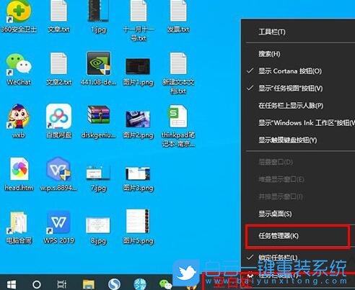The width and height of the screenshot is (355, 290).
Task: Open Task View from the taskbar
Action: pyautogui.click(x=62, y=284)
